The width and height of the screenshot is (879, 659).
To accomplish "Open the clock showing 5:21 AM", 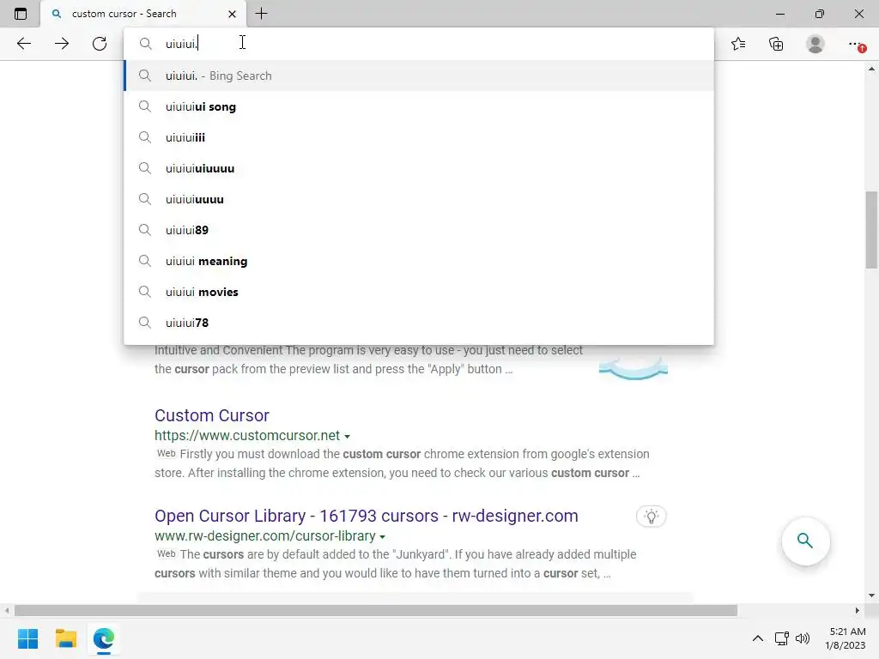I will [x=846, y=638].
